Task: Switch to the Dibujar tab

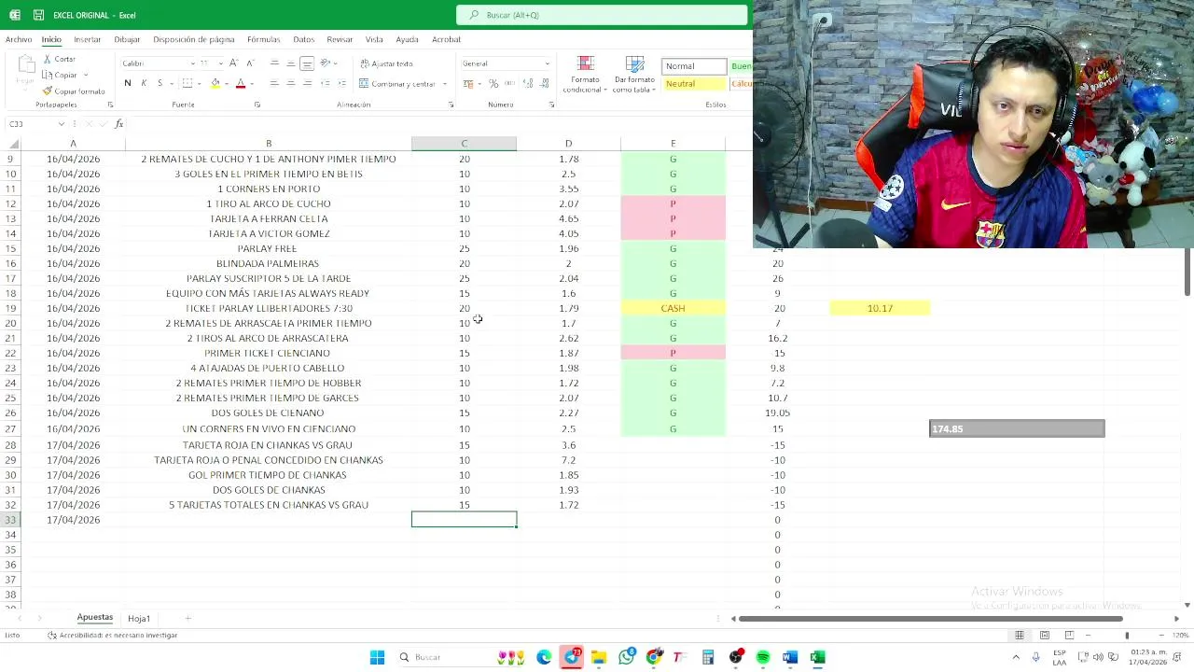Action: click(x=127, y=39)
